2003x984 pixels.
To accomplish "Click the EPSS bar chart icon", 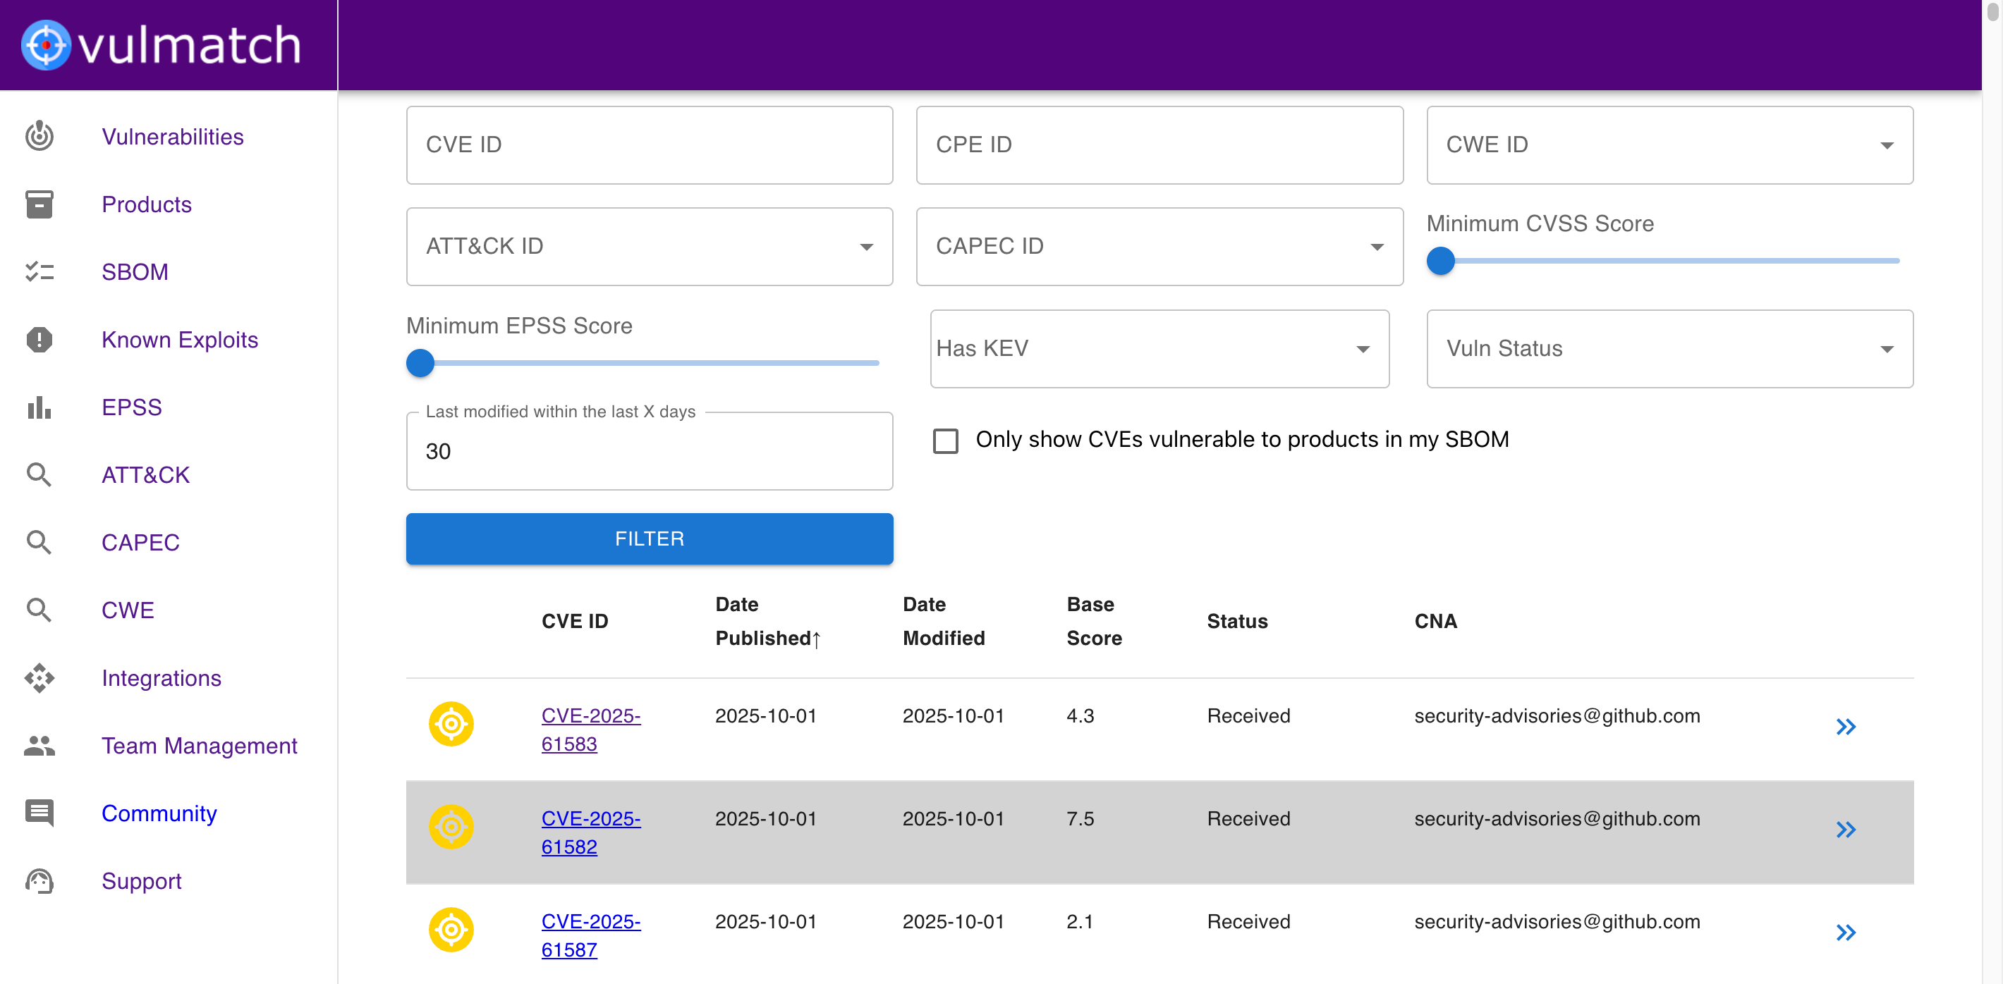I will pyautogui.click(x=39, y=407).
